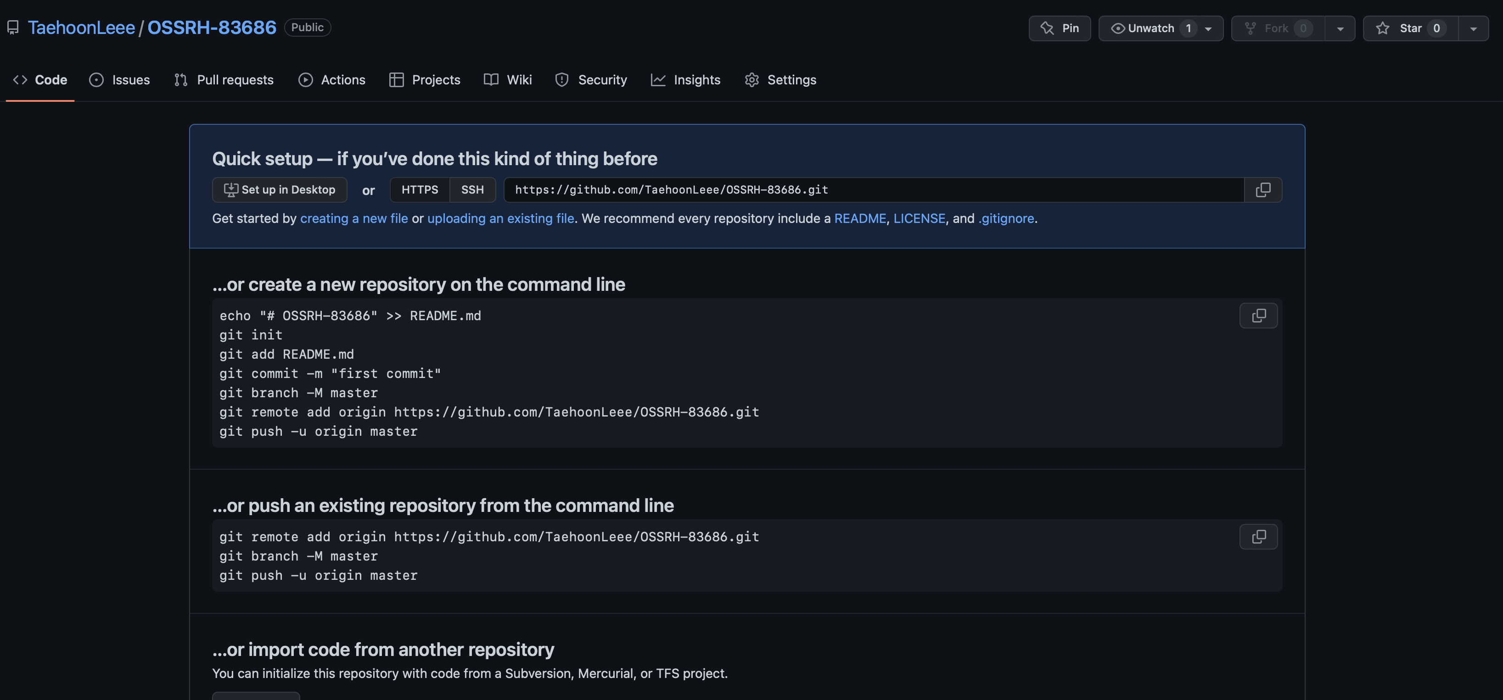Click the Code angle-brackets icon
The image size is (1503, 700).
(x=20, y=80)
